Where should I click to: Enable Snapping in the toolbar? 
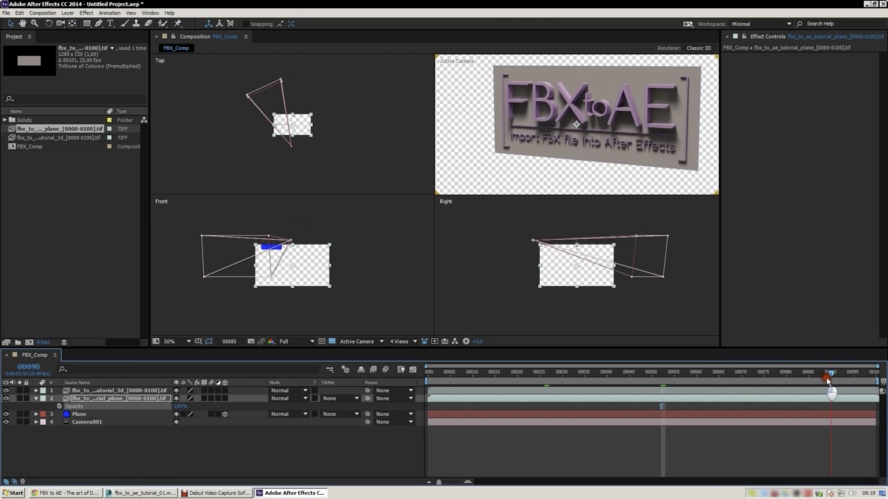(246, 24)
